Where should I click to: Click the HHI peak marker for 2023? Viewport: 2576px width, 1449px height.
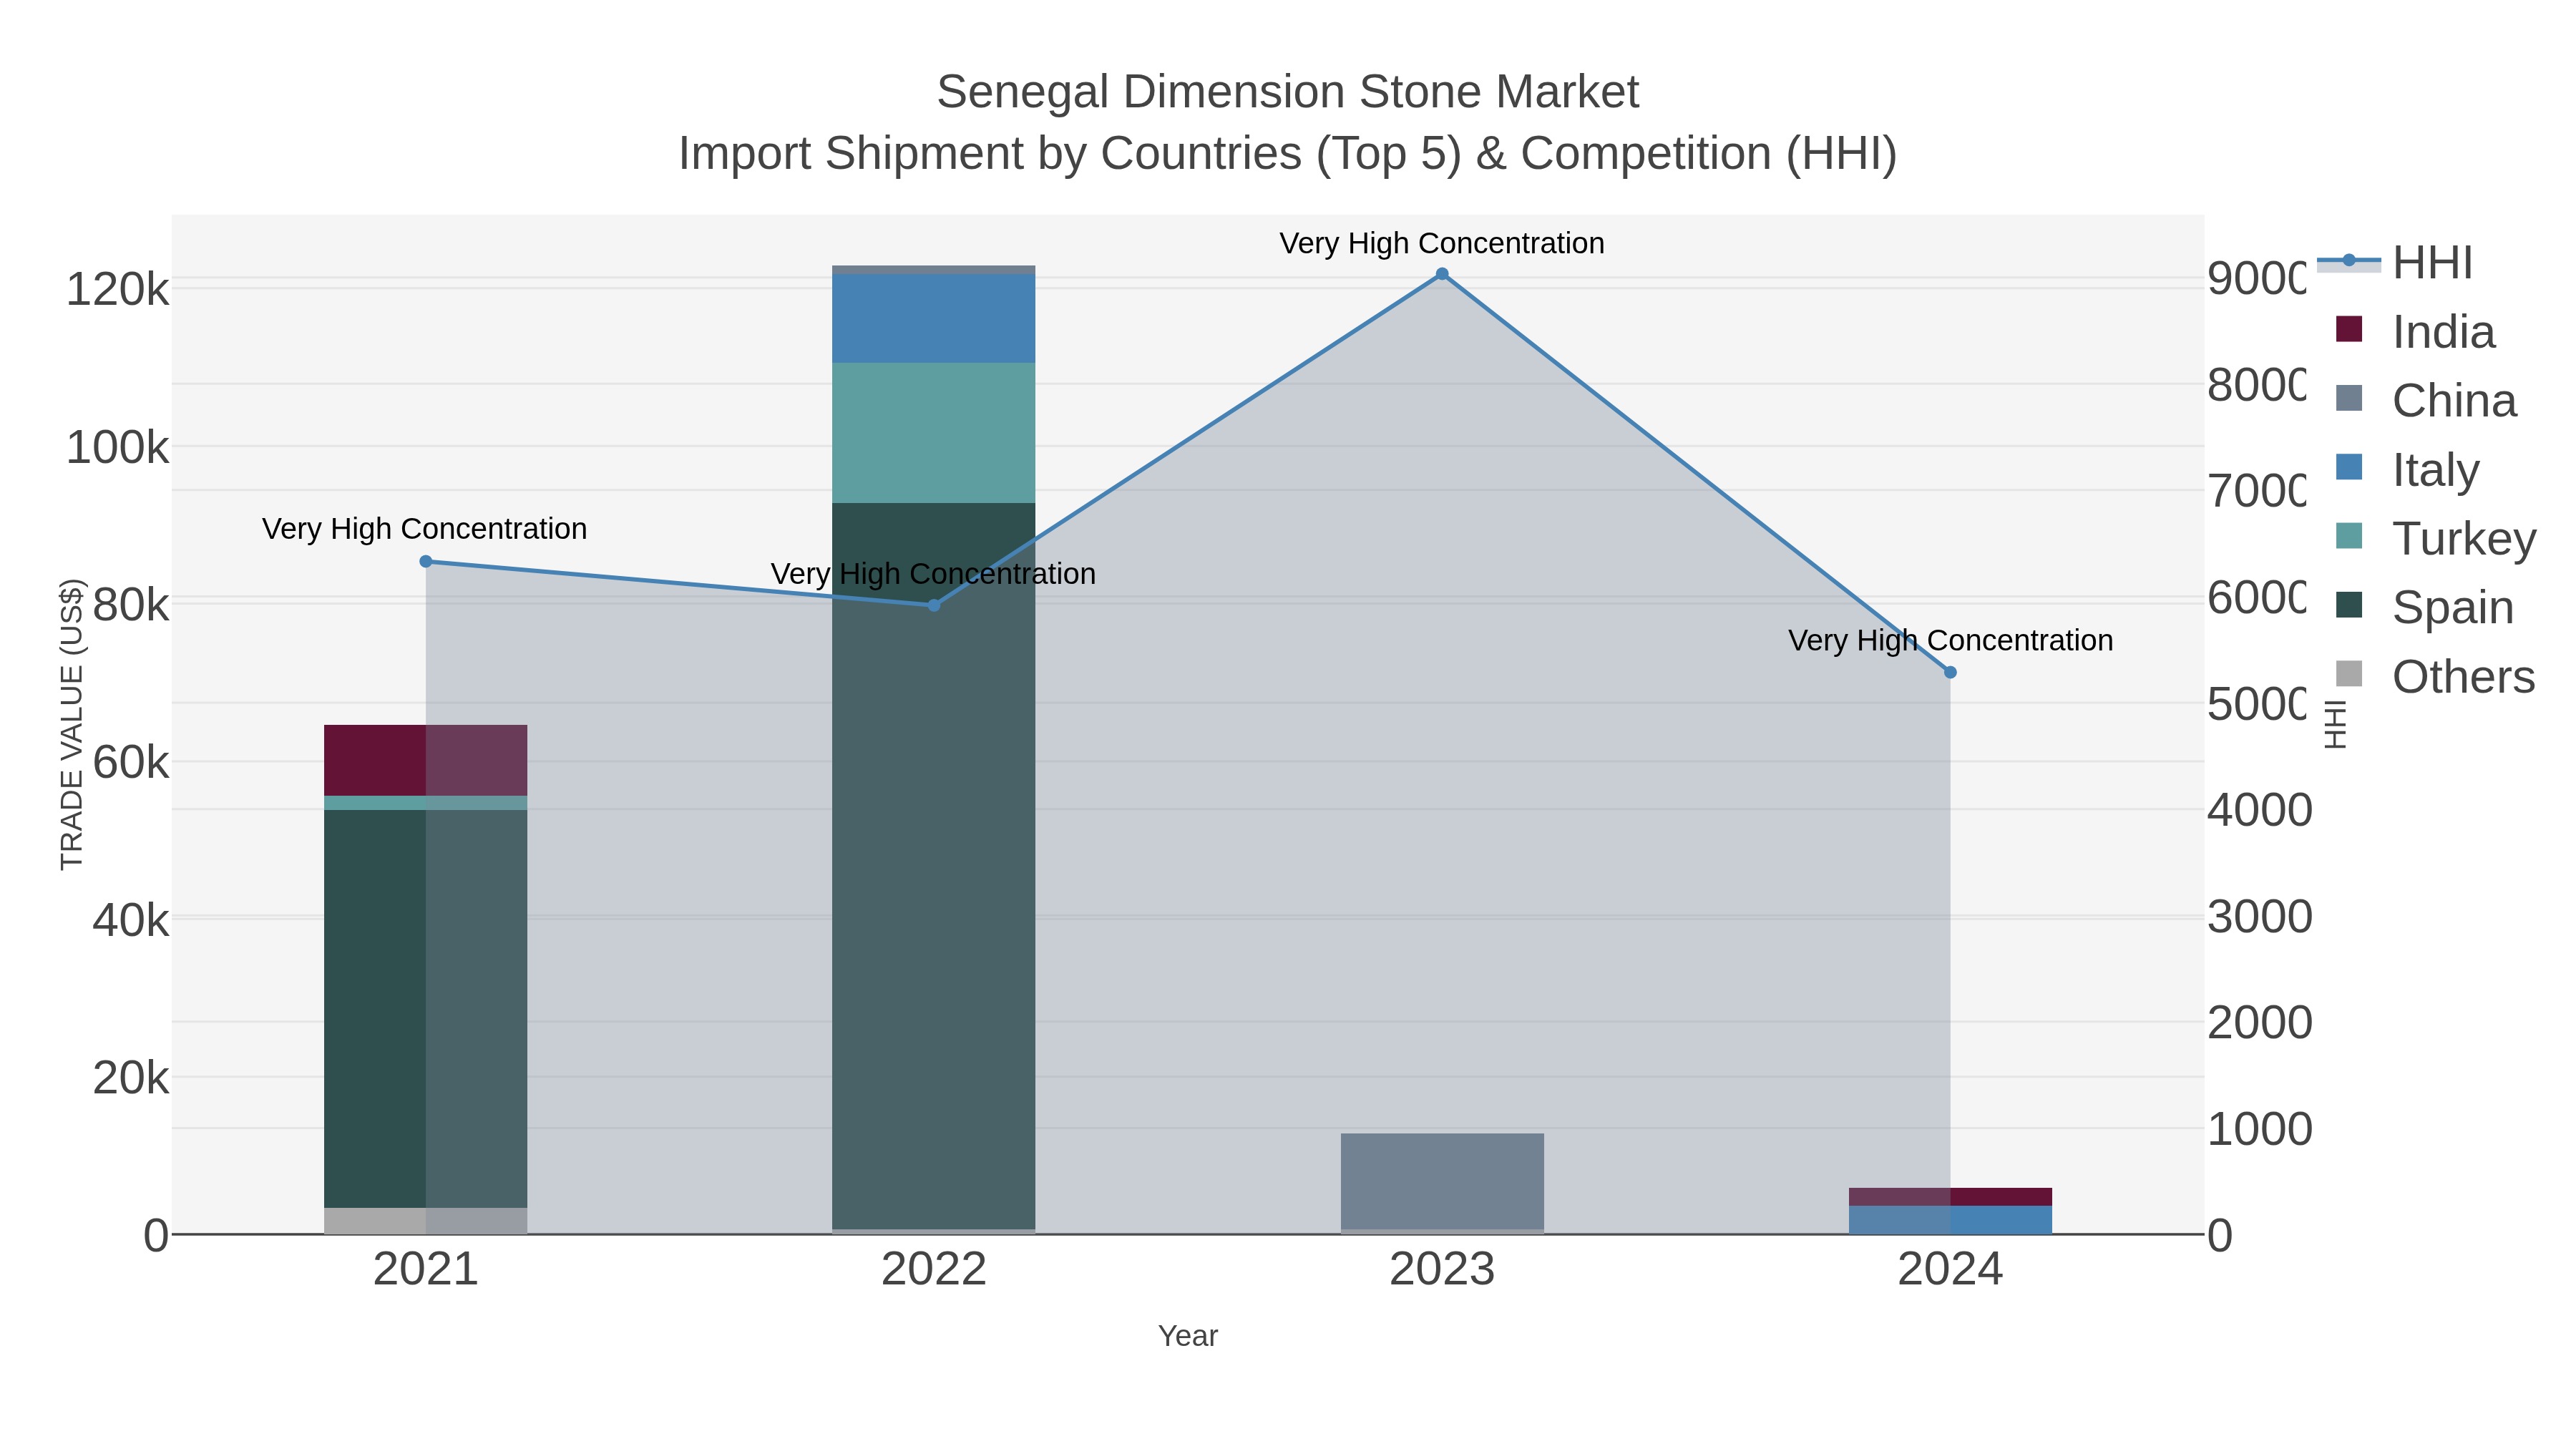pos(1442,274)
